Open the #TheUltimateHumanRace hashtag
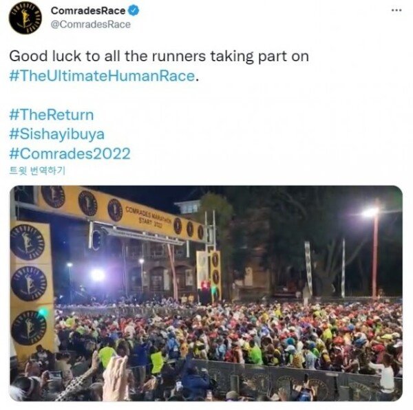 102,76
